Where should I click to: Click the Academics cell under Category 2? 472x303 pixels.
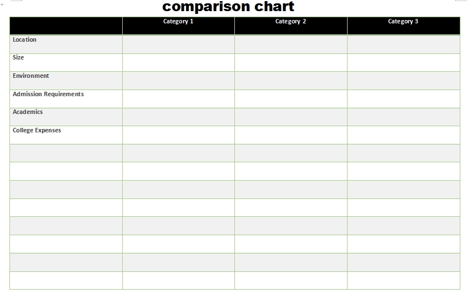pos(291,117)
